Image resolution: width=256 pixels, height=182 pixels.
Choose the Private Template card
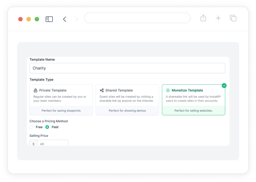pyautogui.click(x=61, y=100)
